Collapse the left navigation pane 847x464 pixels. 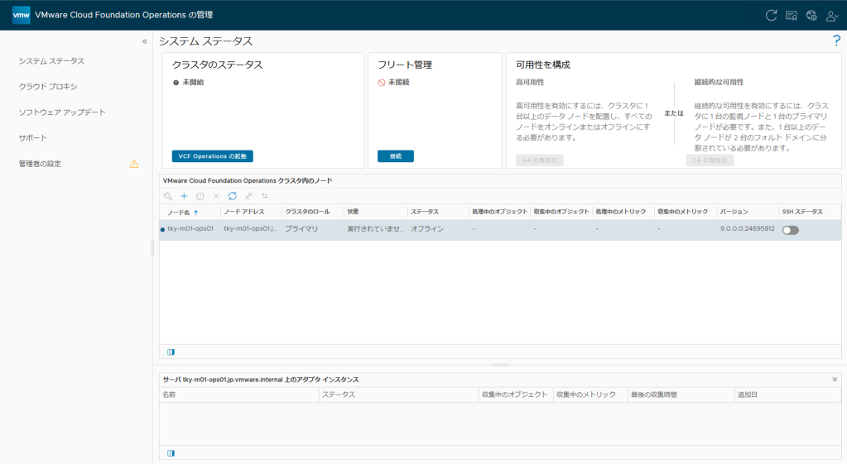pyautogui.click(x=144, y=41)
